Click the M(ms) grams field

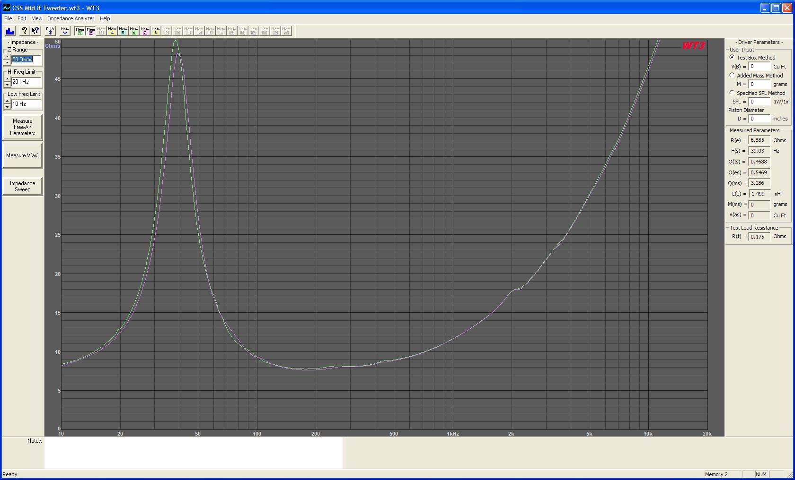point(759,205)
